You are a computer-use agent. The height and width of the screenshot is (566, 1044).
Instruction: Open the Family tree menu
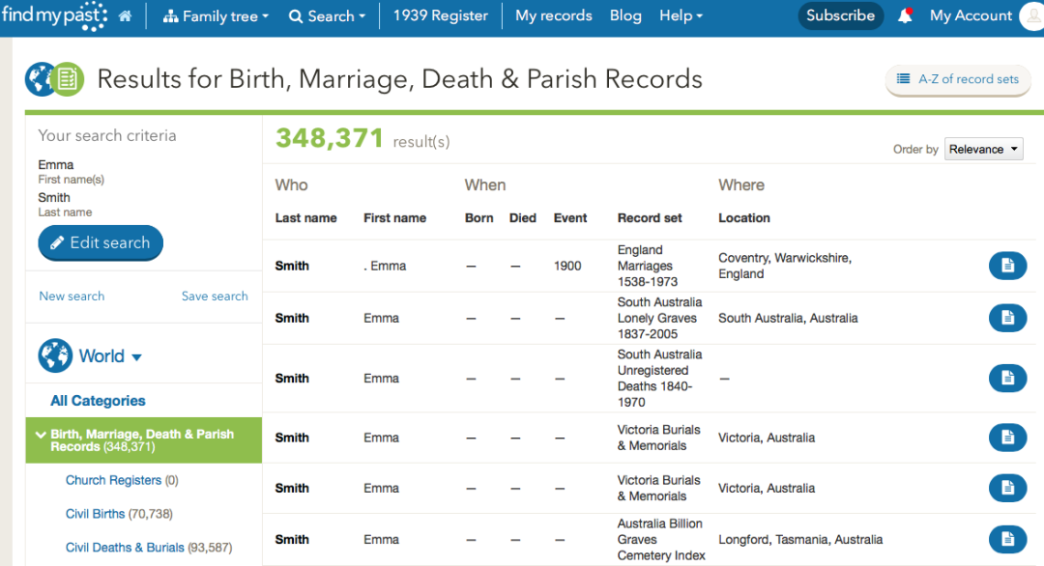(x=215, y=16)
